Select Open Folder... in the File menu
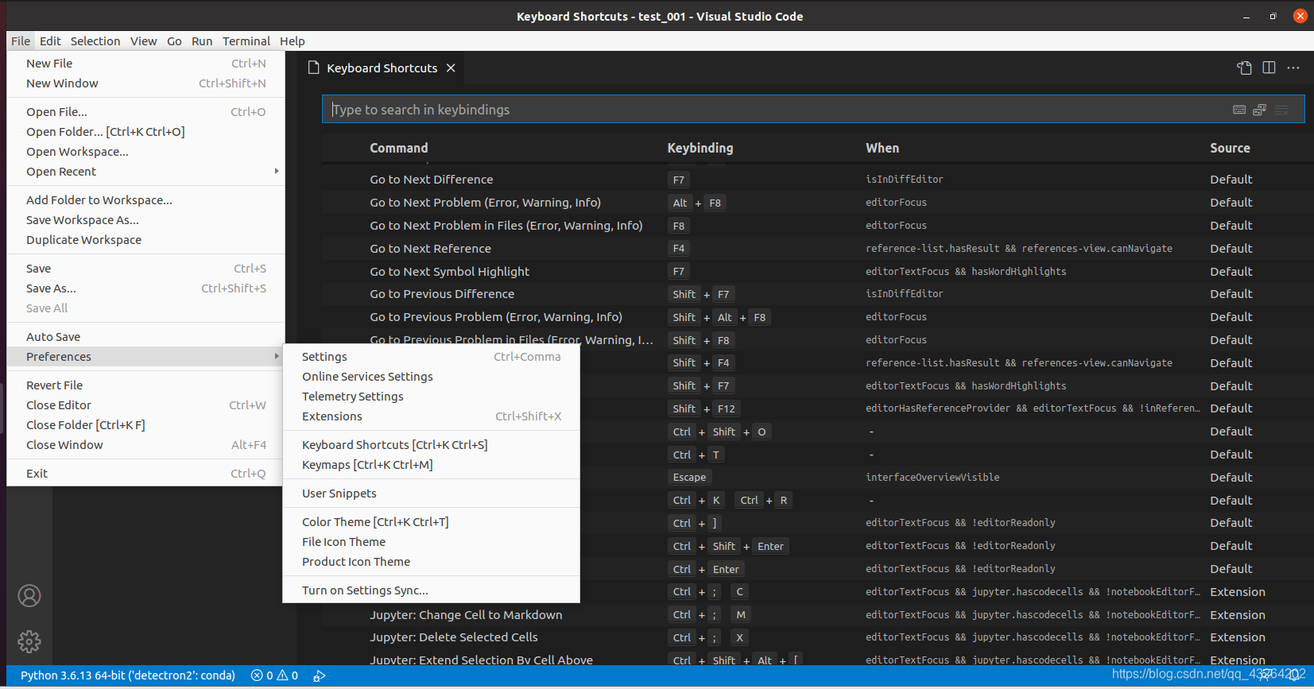The height and width of the screenshot is (689, 1314). pos(145,132)
